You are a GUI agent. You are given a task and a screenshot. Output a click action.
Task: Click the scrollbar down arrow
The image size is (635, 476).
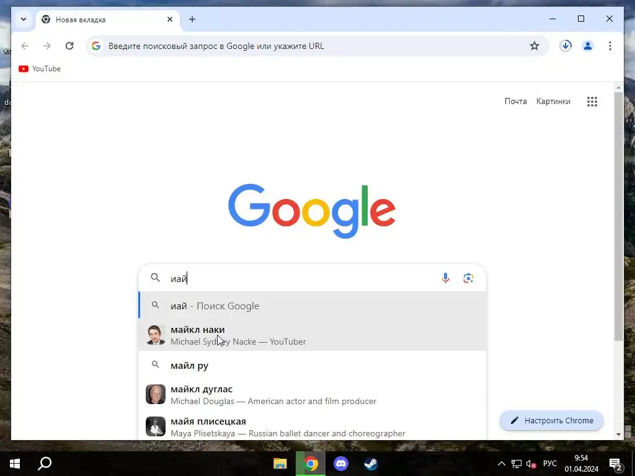[618, 434]
